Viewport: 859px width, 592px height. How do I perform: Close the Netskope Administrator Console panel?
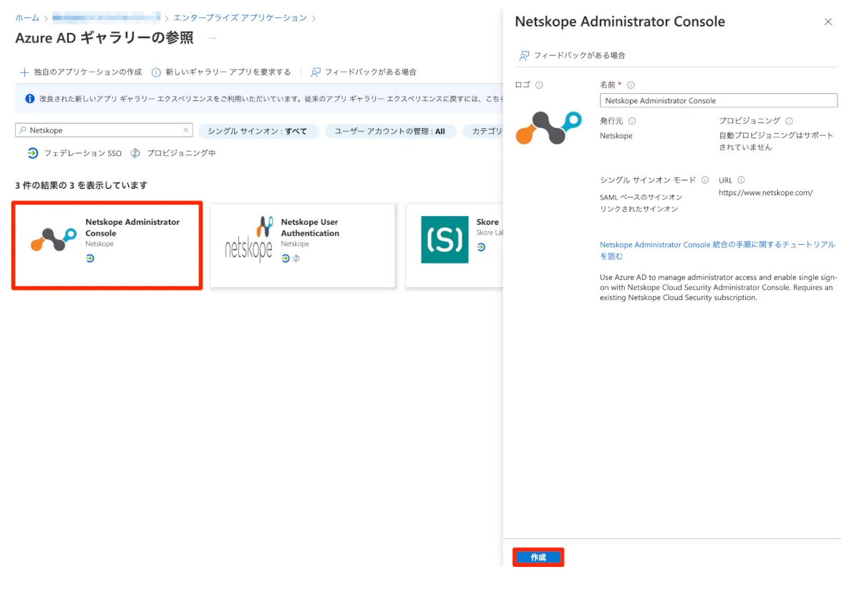click(x=828, y=22)
